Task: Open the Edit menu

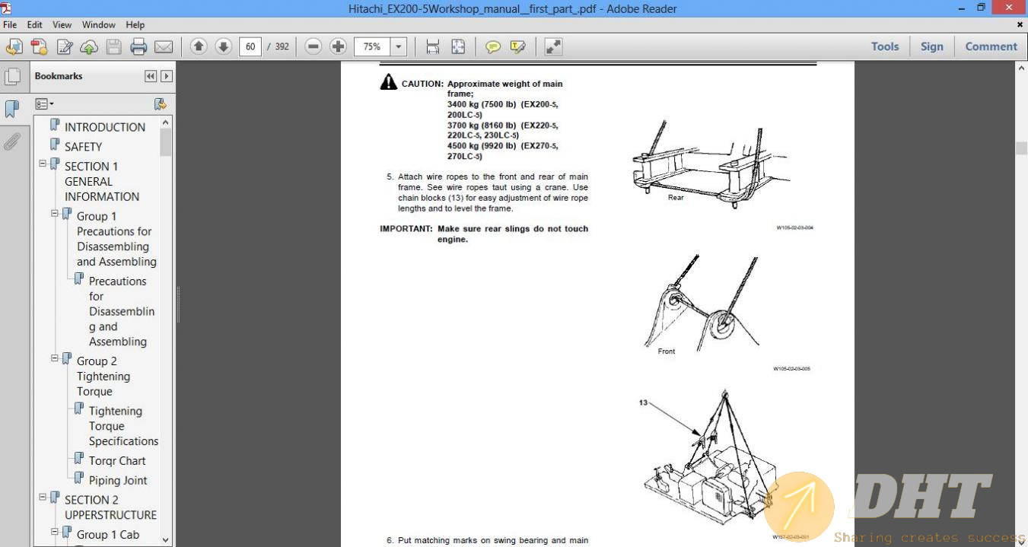Action: click(34, 25)
